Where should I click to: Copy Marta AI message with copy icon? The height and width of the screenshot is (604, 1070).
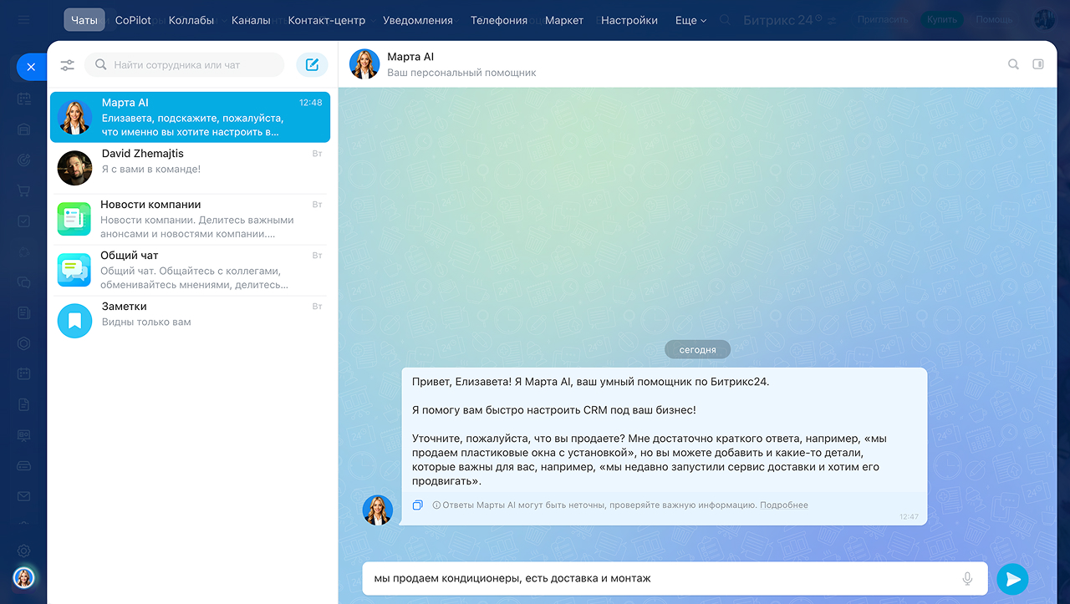(418, 505)
